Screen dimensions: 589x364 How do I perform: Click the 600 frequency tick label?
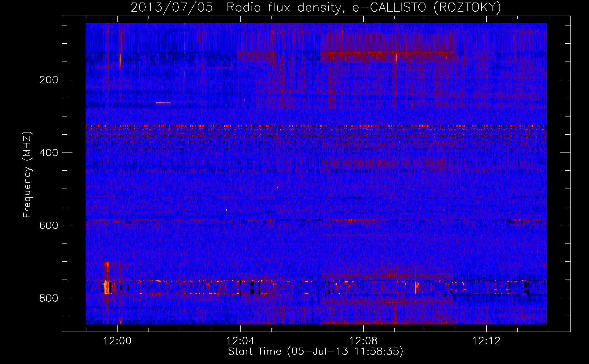pyautogui.click(x=49, y=226)
